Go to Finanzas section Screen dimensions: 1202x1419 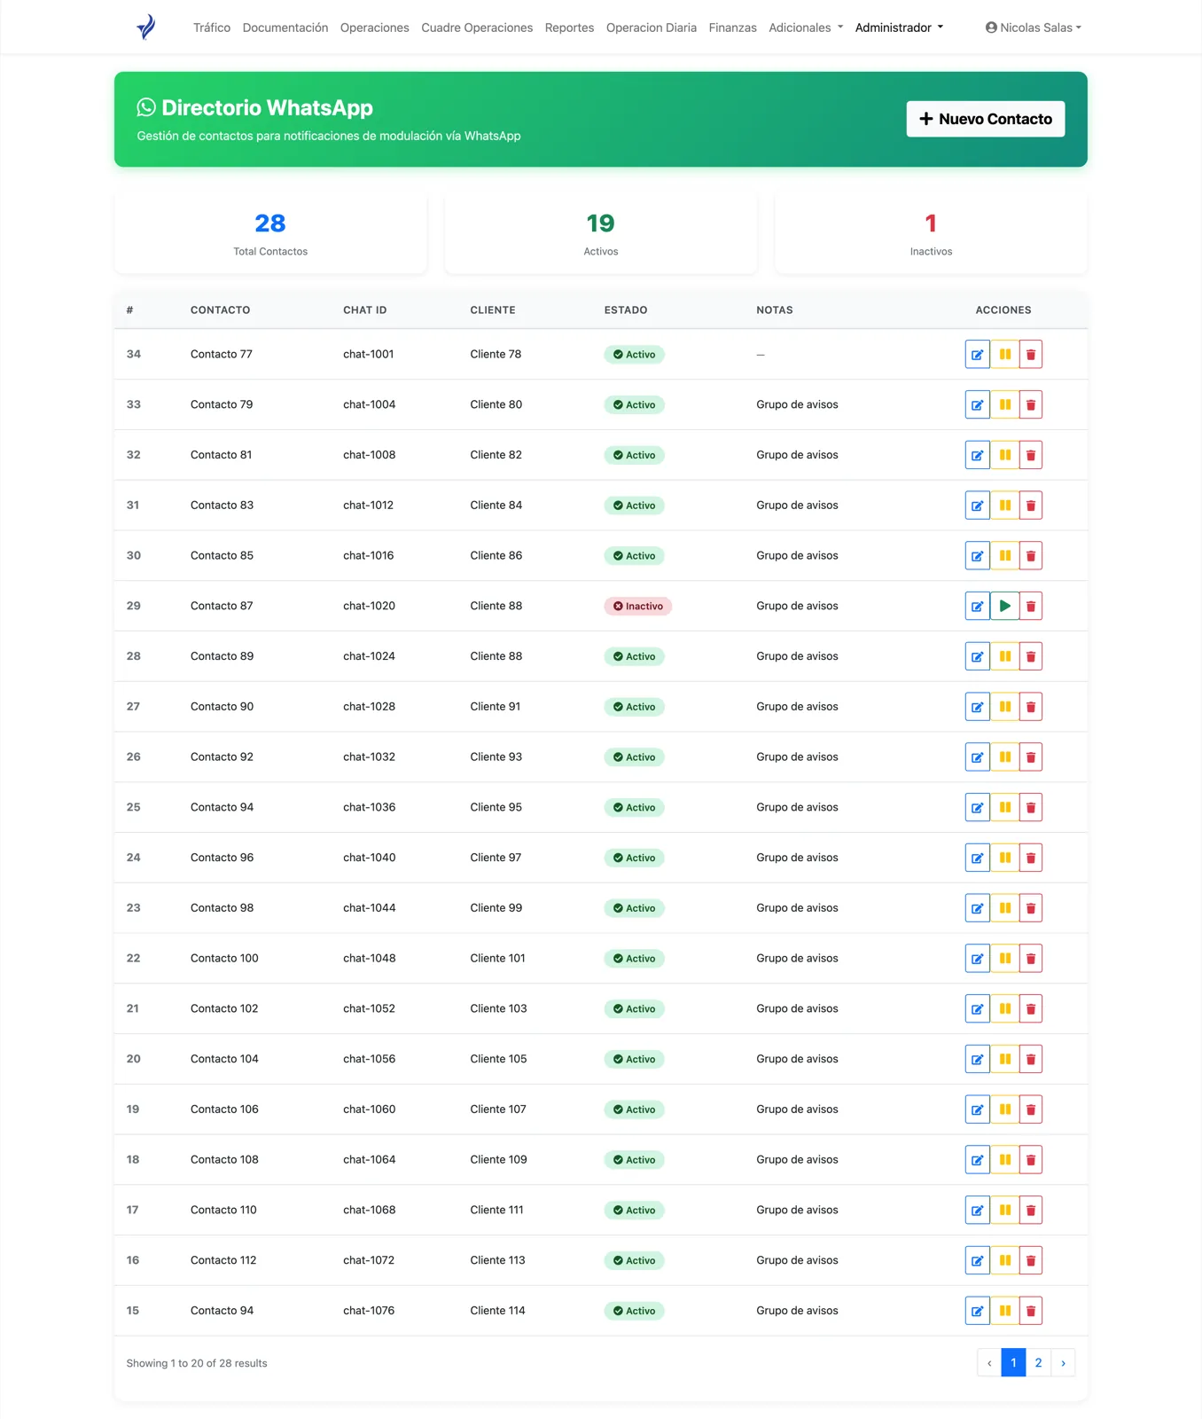pyautogui.click(x=733, y=27)
